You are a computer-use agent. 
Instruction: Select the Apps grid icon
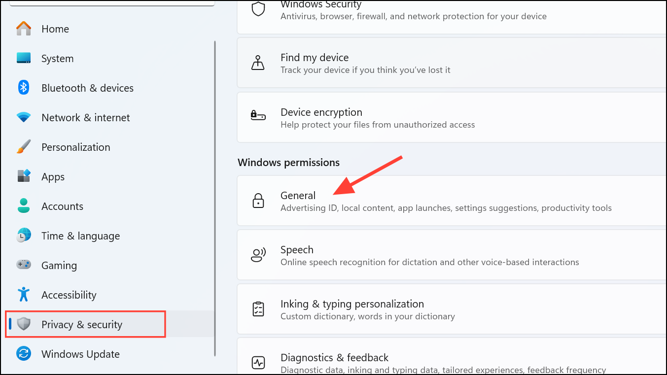(x=23, y=176)
